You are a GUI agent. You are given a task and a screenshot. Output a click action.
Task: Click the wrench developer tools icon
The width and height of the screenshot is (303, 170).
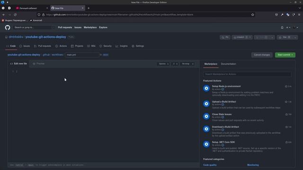click(x=282, y=15)
